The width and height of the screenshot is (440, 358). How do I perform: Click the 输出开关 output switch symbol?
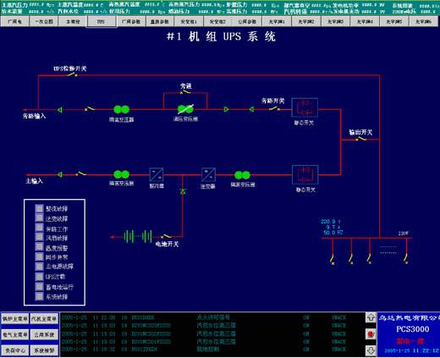[360, 139]
